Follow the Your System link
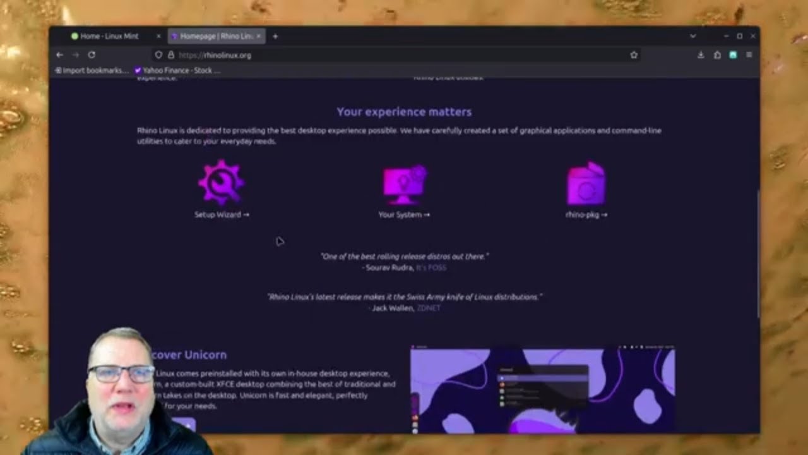 404,215
